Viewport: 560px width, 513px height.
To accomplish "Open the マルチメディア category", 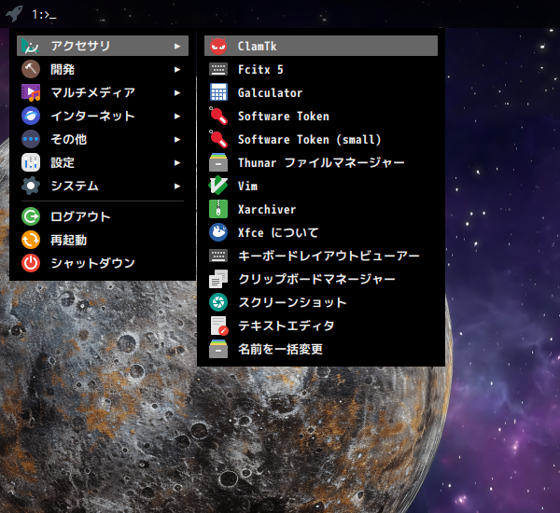I will coord(103,92).
